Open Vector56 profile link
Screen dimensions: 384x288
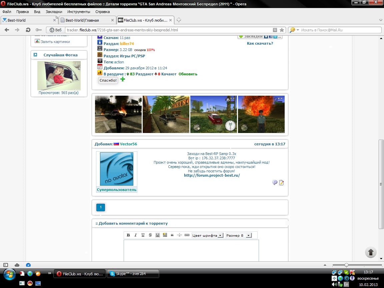coord(128,144)
